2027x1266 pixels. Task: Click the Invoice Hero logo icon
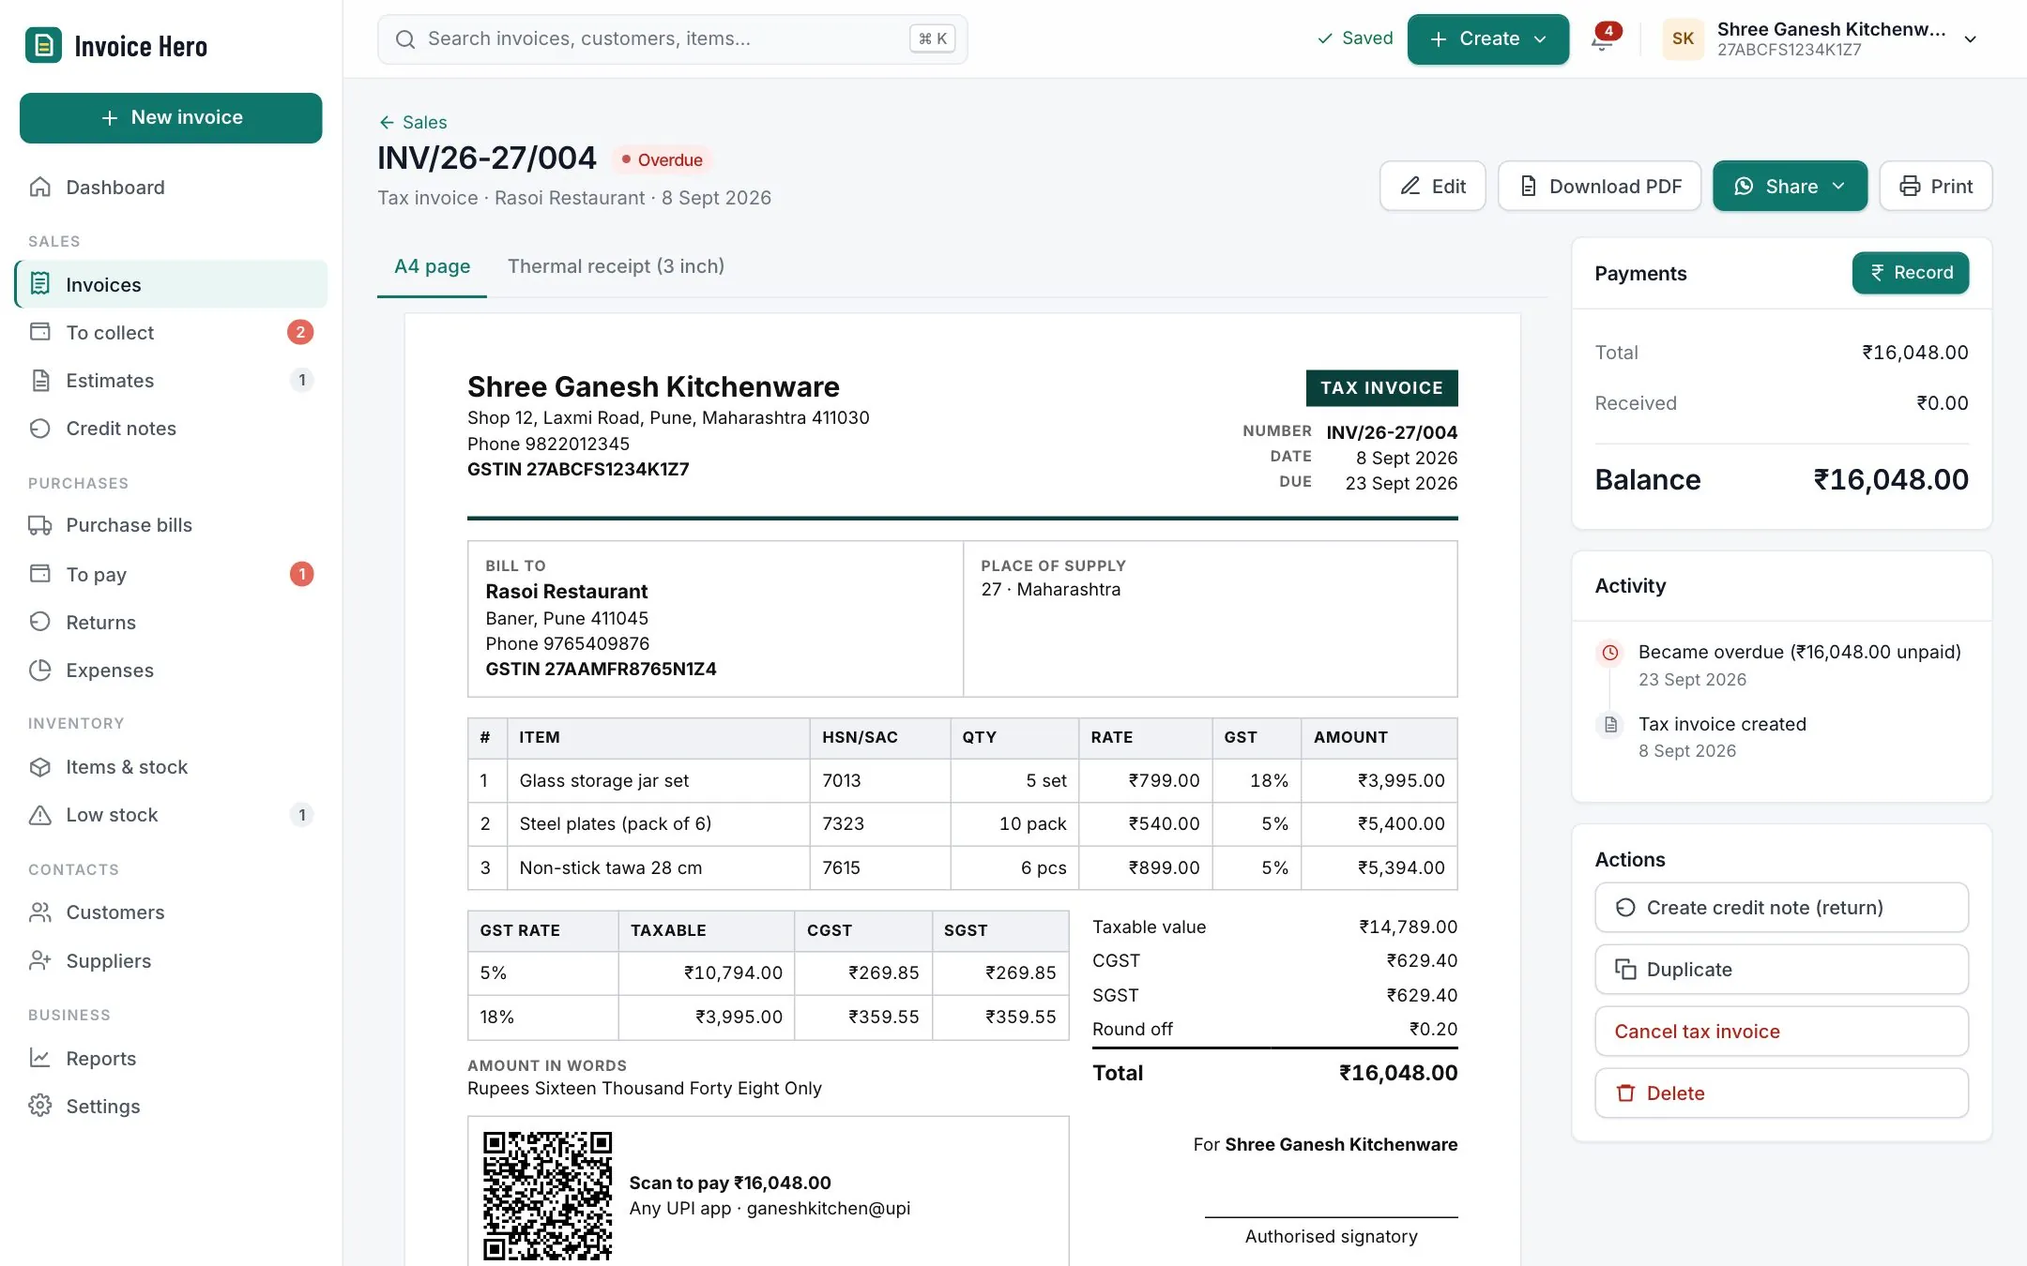coord(43,45)
